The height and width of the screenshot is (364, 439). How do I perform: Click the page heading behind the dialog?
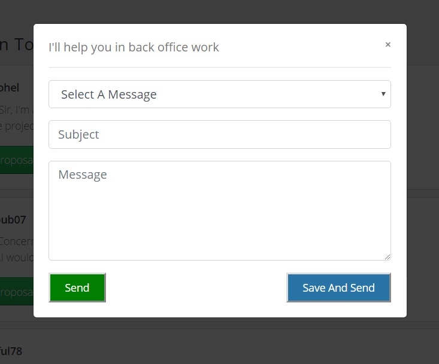tap(16, 45)
